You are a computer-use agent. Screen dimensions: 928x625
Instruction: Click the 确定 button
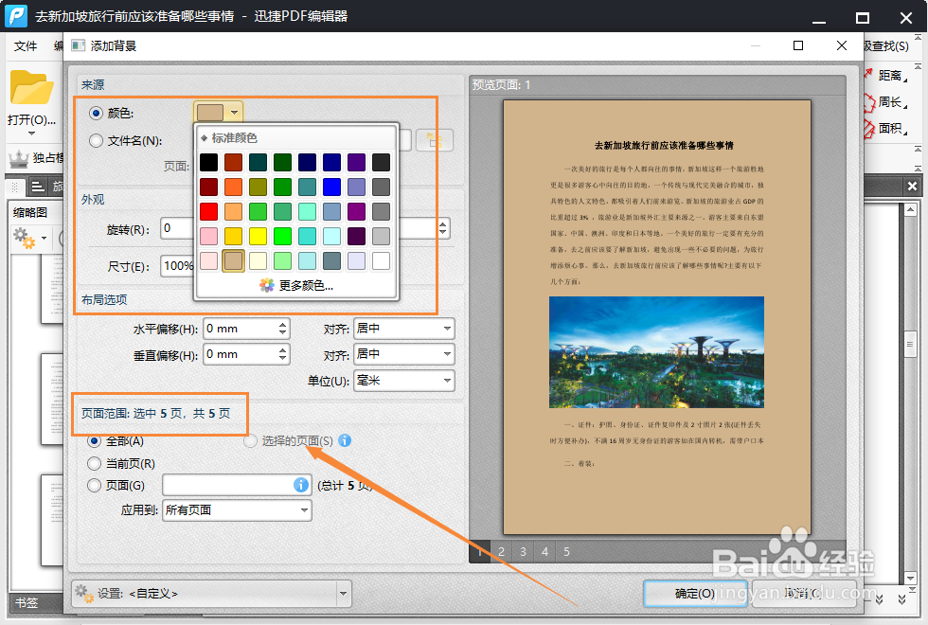694,593
